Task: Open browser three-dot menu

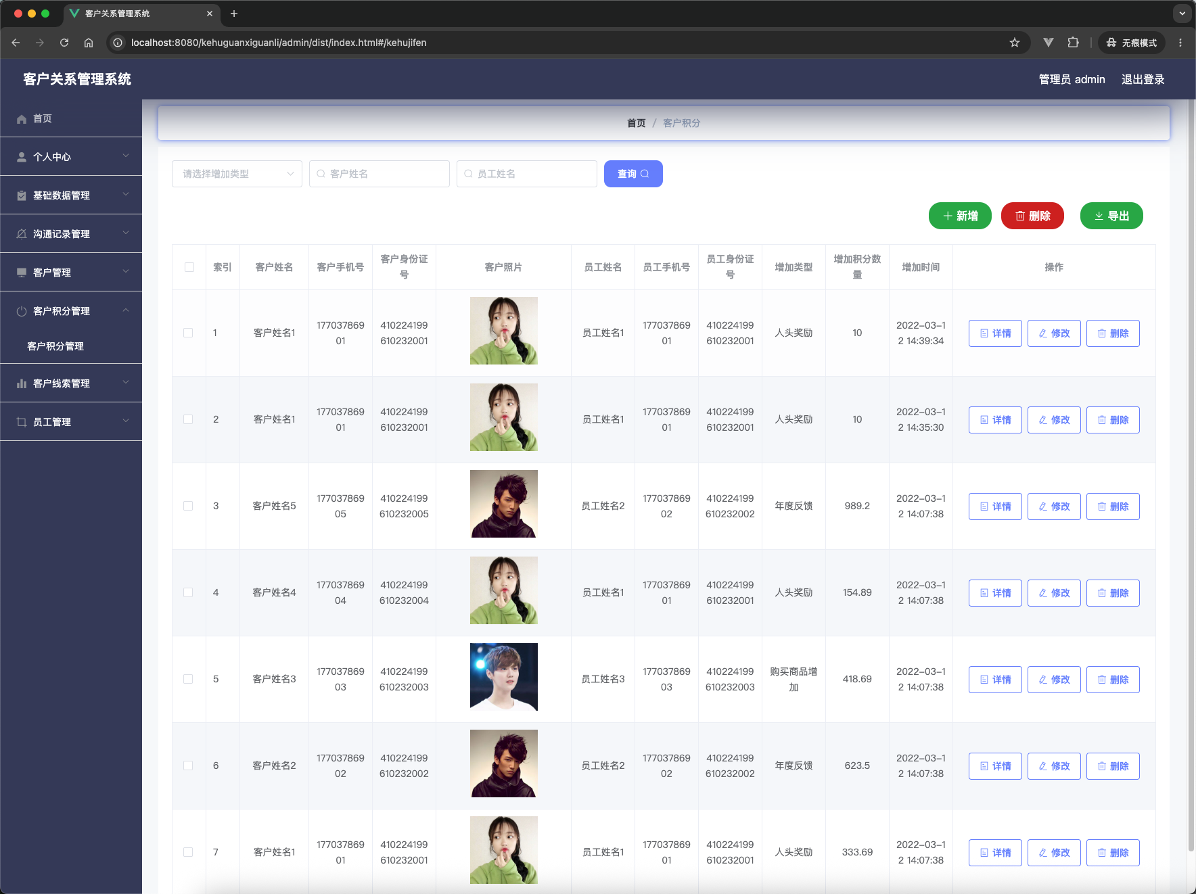Action: coord(1180,43)
